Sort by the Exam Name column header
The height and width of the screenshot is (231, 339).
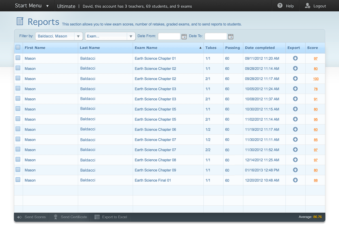click(146, 48)
